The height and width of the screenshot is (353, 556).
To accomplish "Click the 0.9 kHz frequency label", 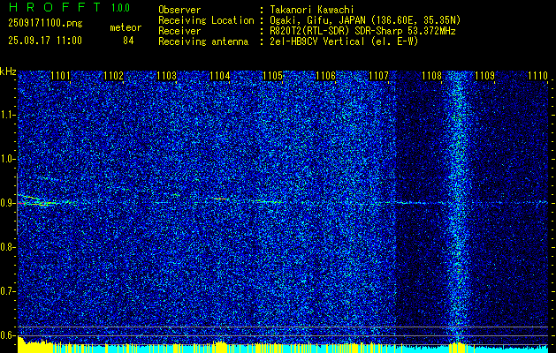I will click(8, 203).
